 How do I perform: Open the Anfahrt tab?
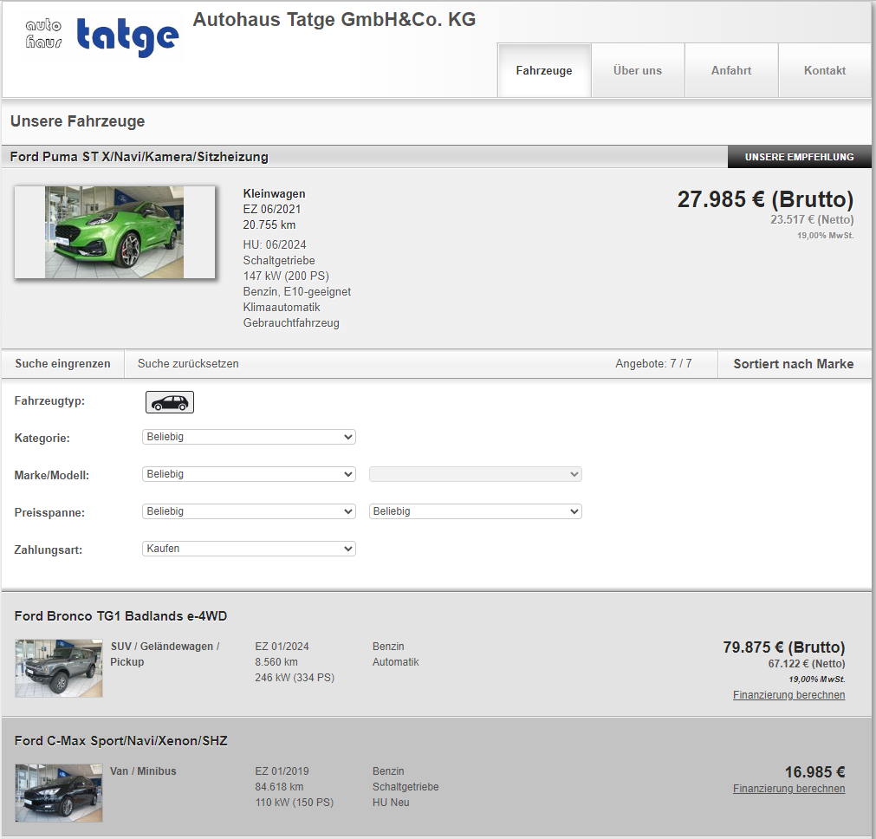pos(730,71)
